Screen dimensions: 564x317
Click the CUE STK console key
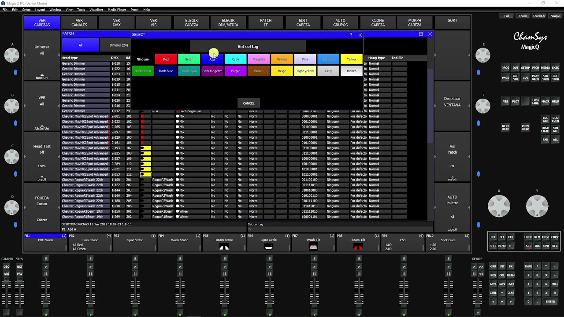pyautogui.click(x=515, y=77)
